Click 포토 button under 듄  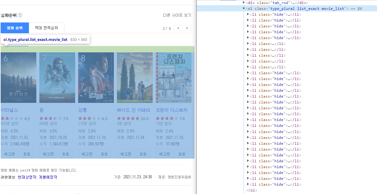coord(66,154)
